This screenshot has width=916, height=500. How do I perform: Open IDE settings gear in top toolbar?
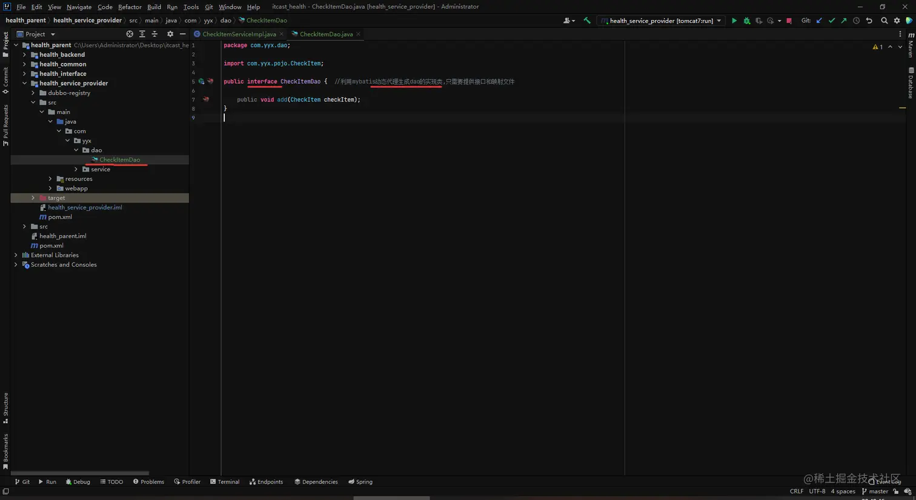click(897, 21)
